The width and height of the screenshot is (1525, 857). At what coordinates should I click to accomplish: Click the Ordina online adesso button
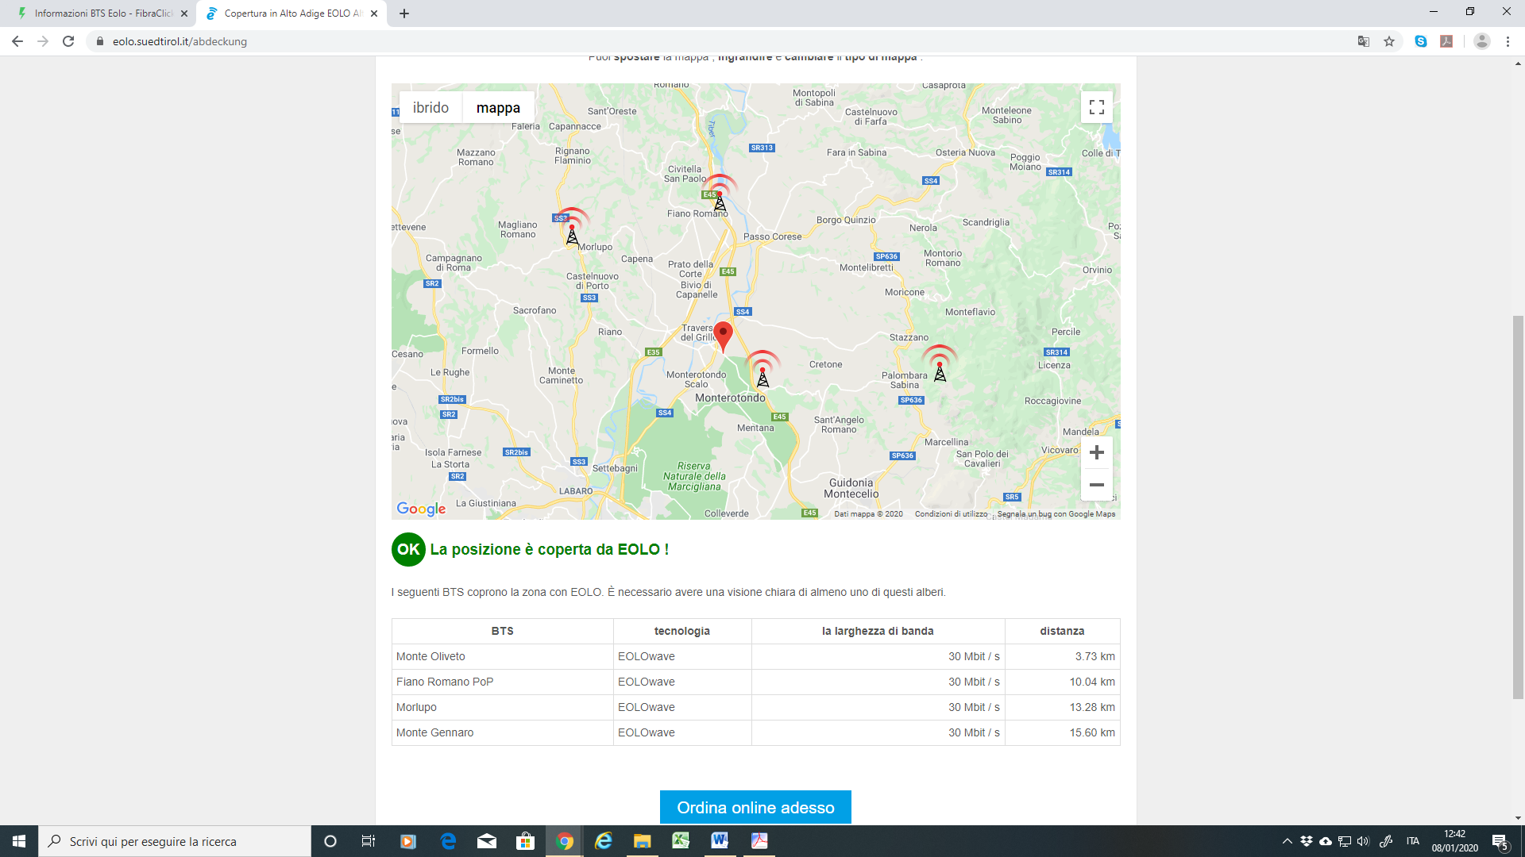click(x=755, y=807)
